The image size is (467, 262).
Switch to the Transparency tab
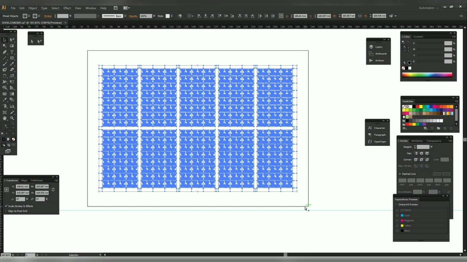434,141
